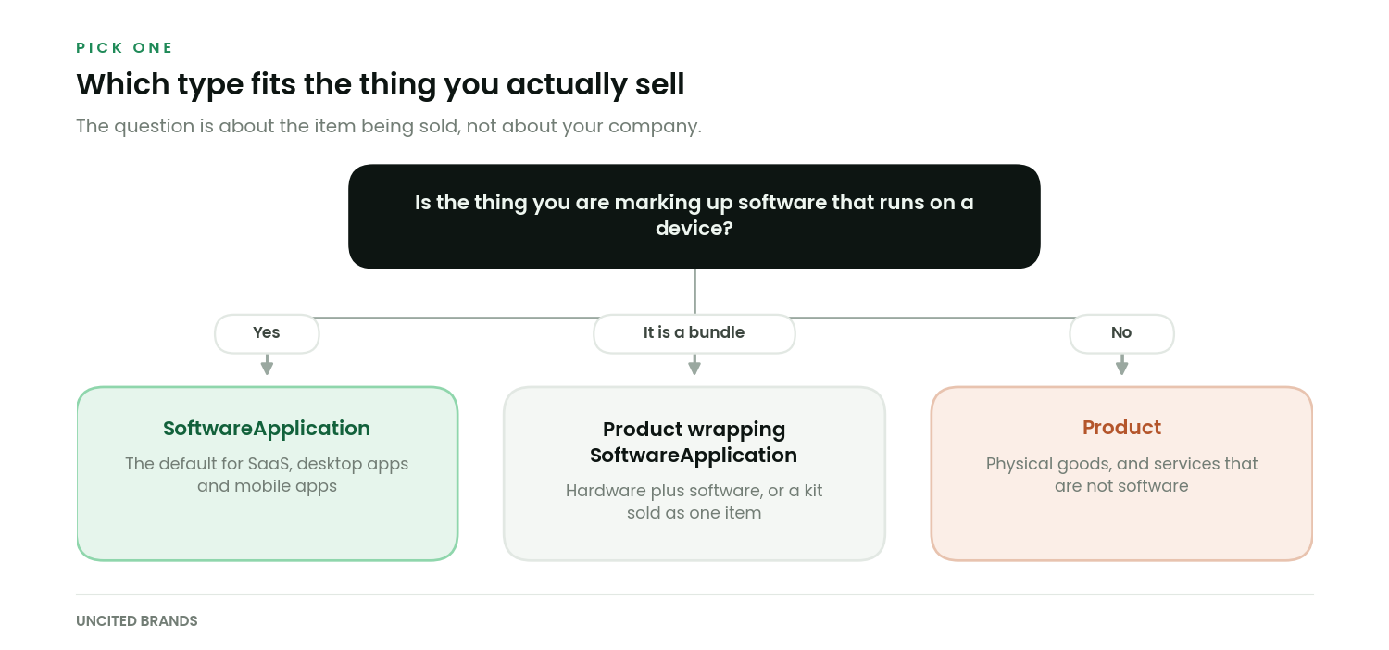The width and height of the screenshot is (1389, 650).
Task: Click the subtitle about the item being sold
Action: 389,126
